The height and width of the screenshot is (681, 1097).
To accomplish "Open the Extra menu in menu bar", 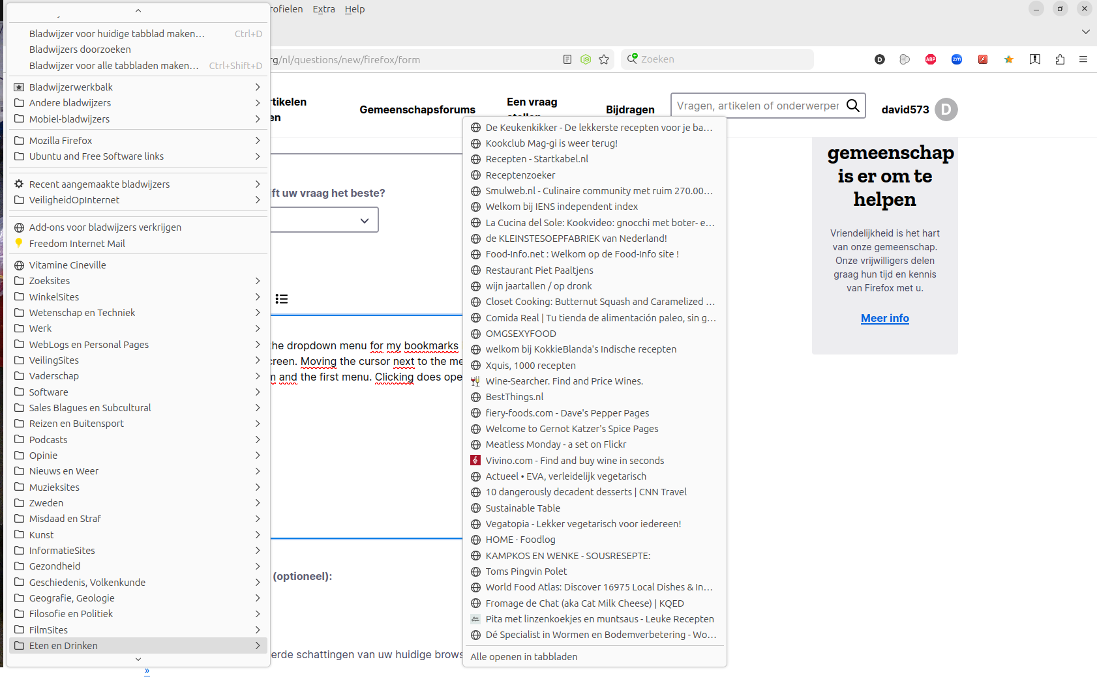I will pos(323,9).
